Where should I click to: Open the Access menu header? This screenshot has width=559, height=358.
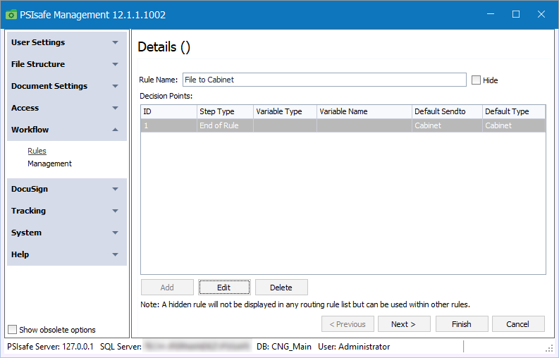coord(67,108)
